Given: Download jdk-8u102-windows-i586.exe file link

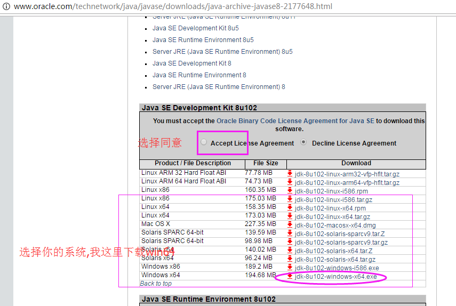Looking at the screenshot, I should click(337, 268).
